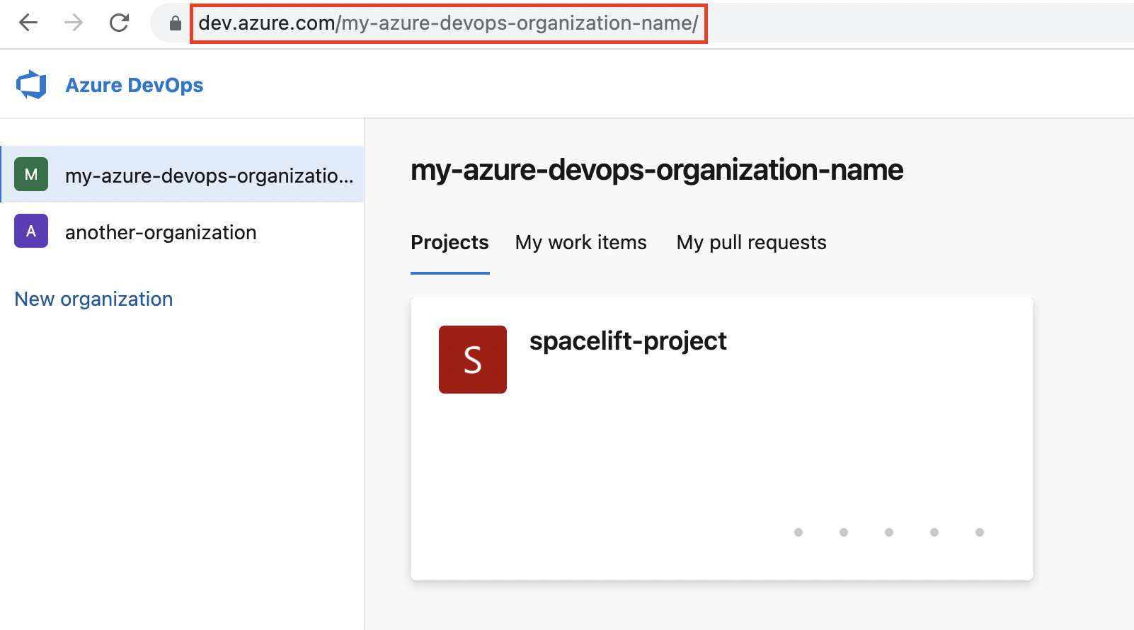1134x630 pixels.
Task: Click the browser forward arrow
Action: [74, 23]
